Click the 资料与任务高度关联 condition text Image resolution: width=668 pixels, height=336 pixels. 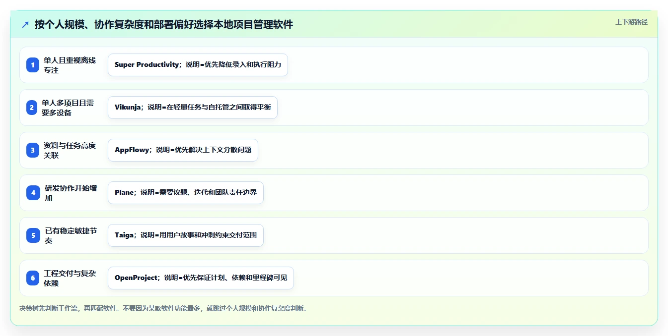point(70,150)
